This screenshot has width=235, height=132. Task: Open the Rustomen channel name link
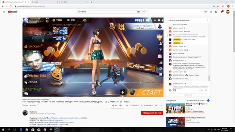[33, 112]
